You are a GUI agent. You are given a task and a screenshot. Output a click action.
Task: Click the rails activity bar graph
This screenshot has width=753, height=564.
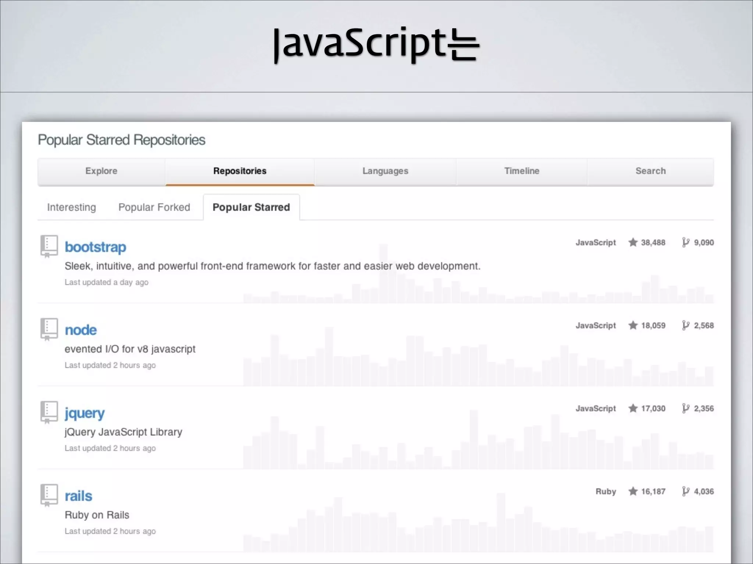[478, 523]
